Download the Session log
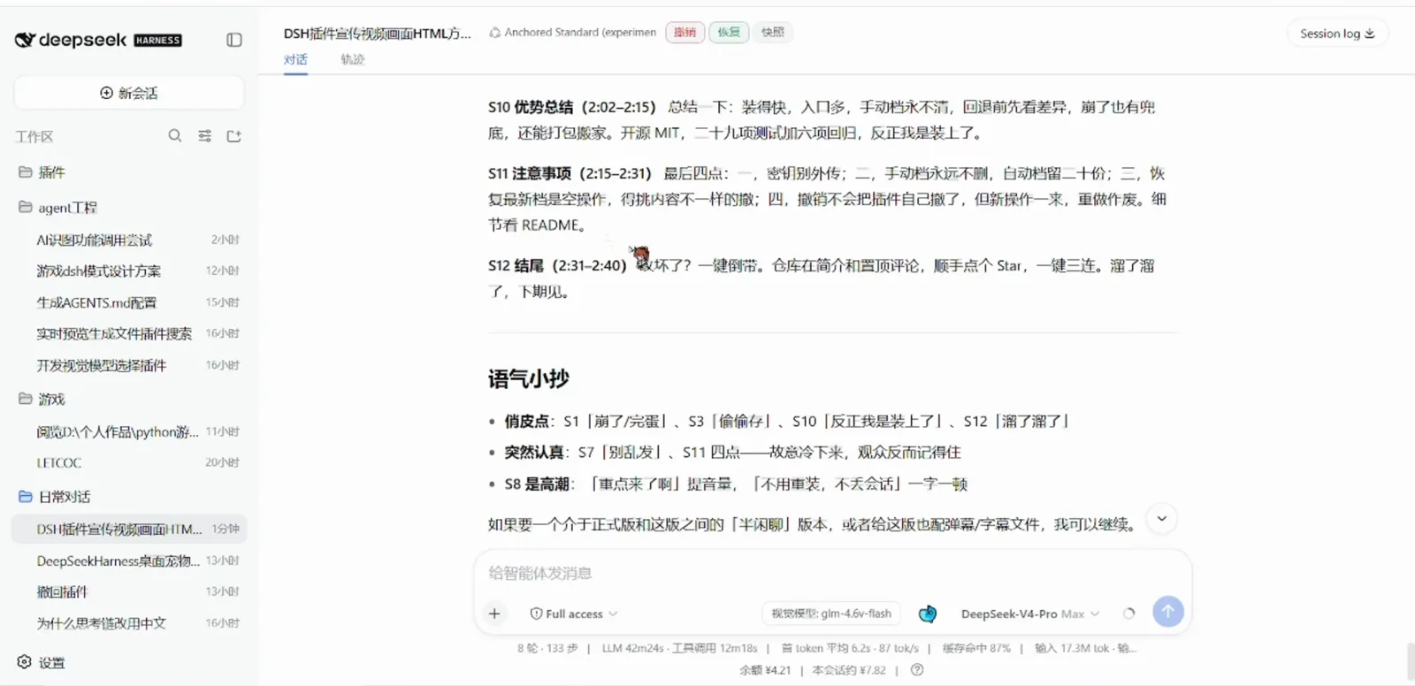The height and width of the screenshot is (686, 1415). [x=1337, y=34]
